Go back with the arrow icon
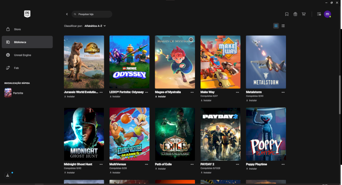This screenshot has width=342, height=185. coord(67,14)
